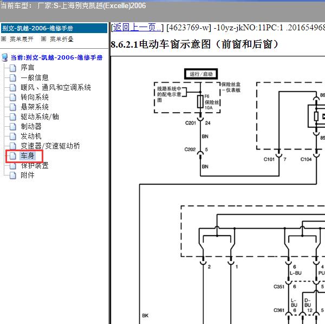Image resolution: width=325 pixels, height=324 pixels.
Task: Open 暖风、通风和空调系统 chapter
Action: 56,87
